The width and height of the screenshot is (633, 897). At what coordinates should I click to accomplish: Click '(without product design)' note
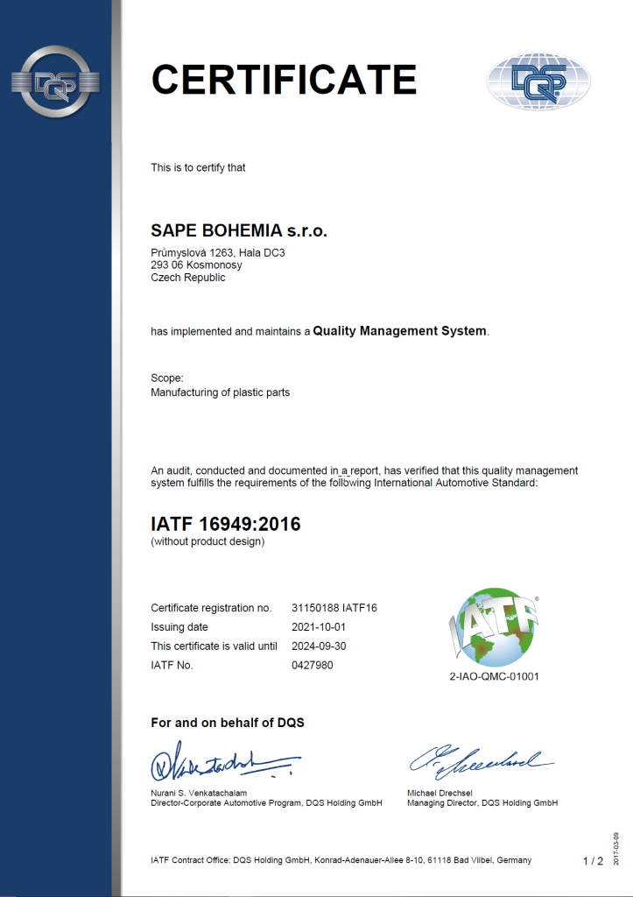[x=207, y=541]
